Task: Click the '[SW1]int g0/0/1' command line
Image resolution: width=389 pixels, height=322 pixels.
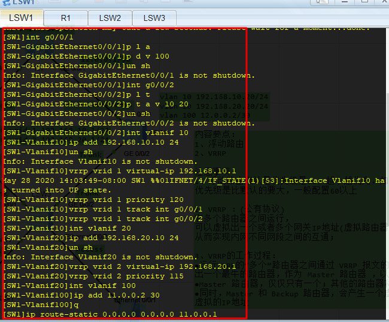Action: (x=38, y=37)
